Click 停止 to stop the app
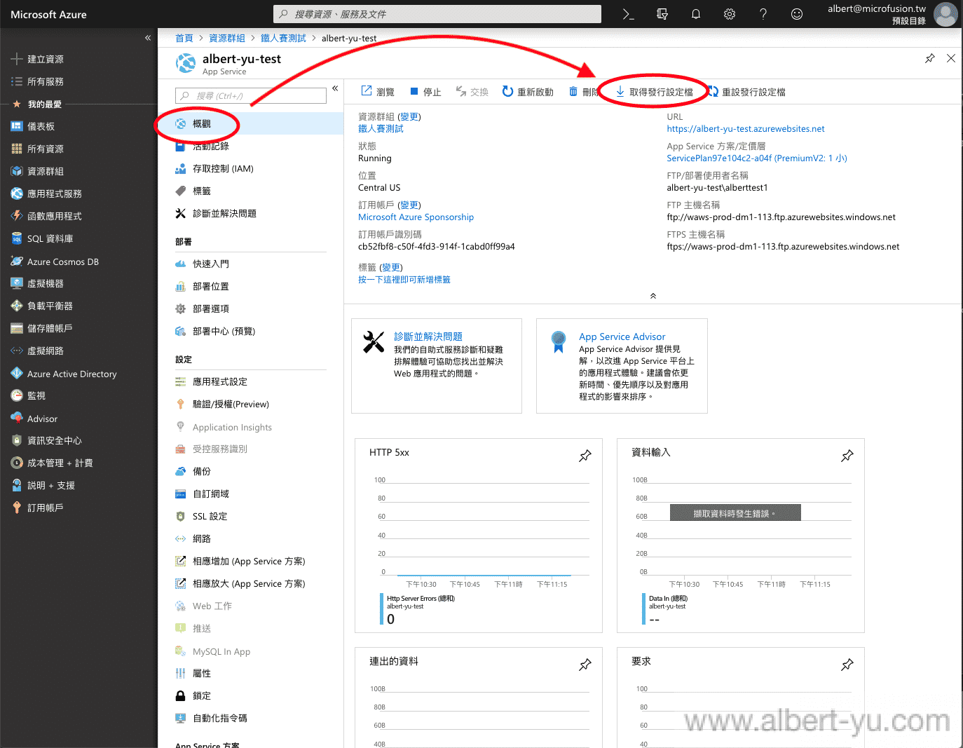Image resolution: width=963 pixels, height=748 pixels. [425, 92]
